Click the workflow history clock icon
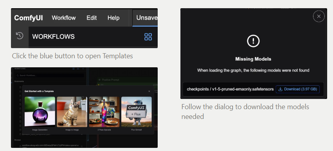This screenshot has width=333, height=151. 20,36
